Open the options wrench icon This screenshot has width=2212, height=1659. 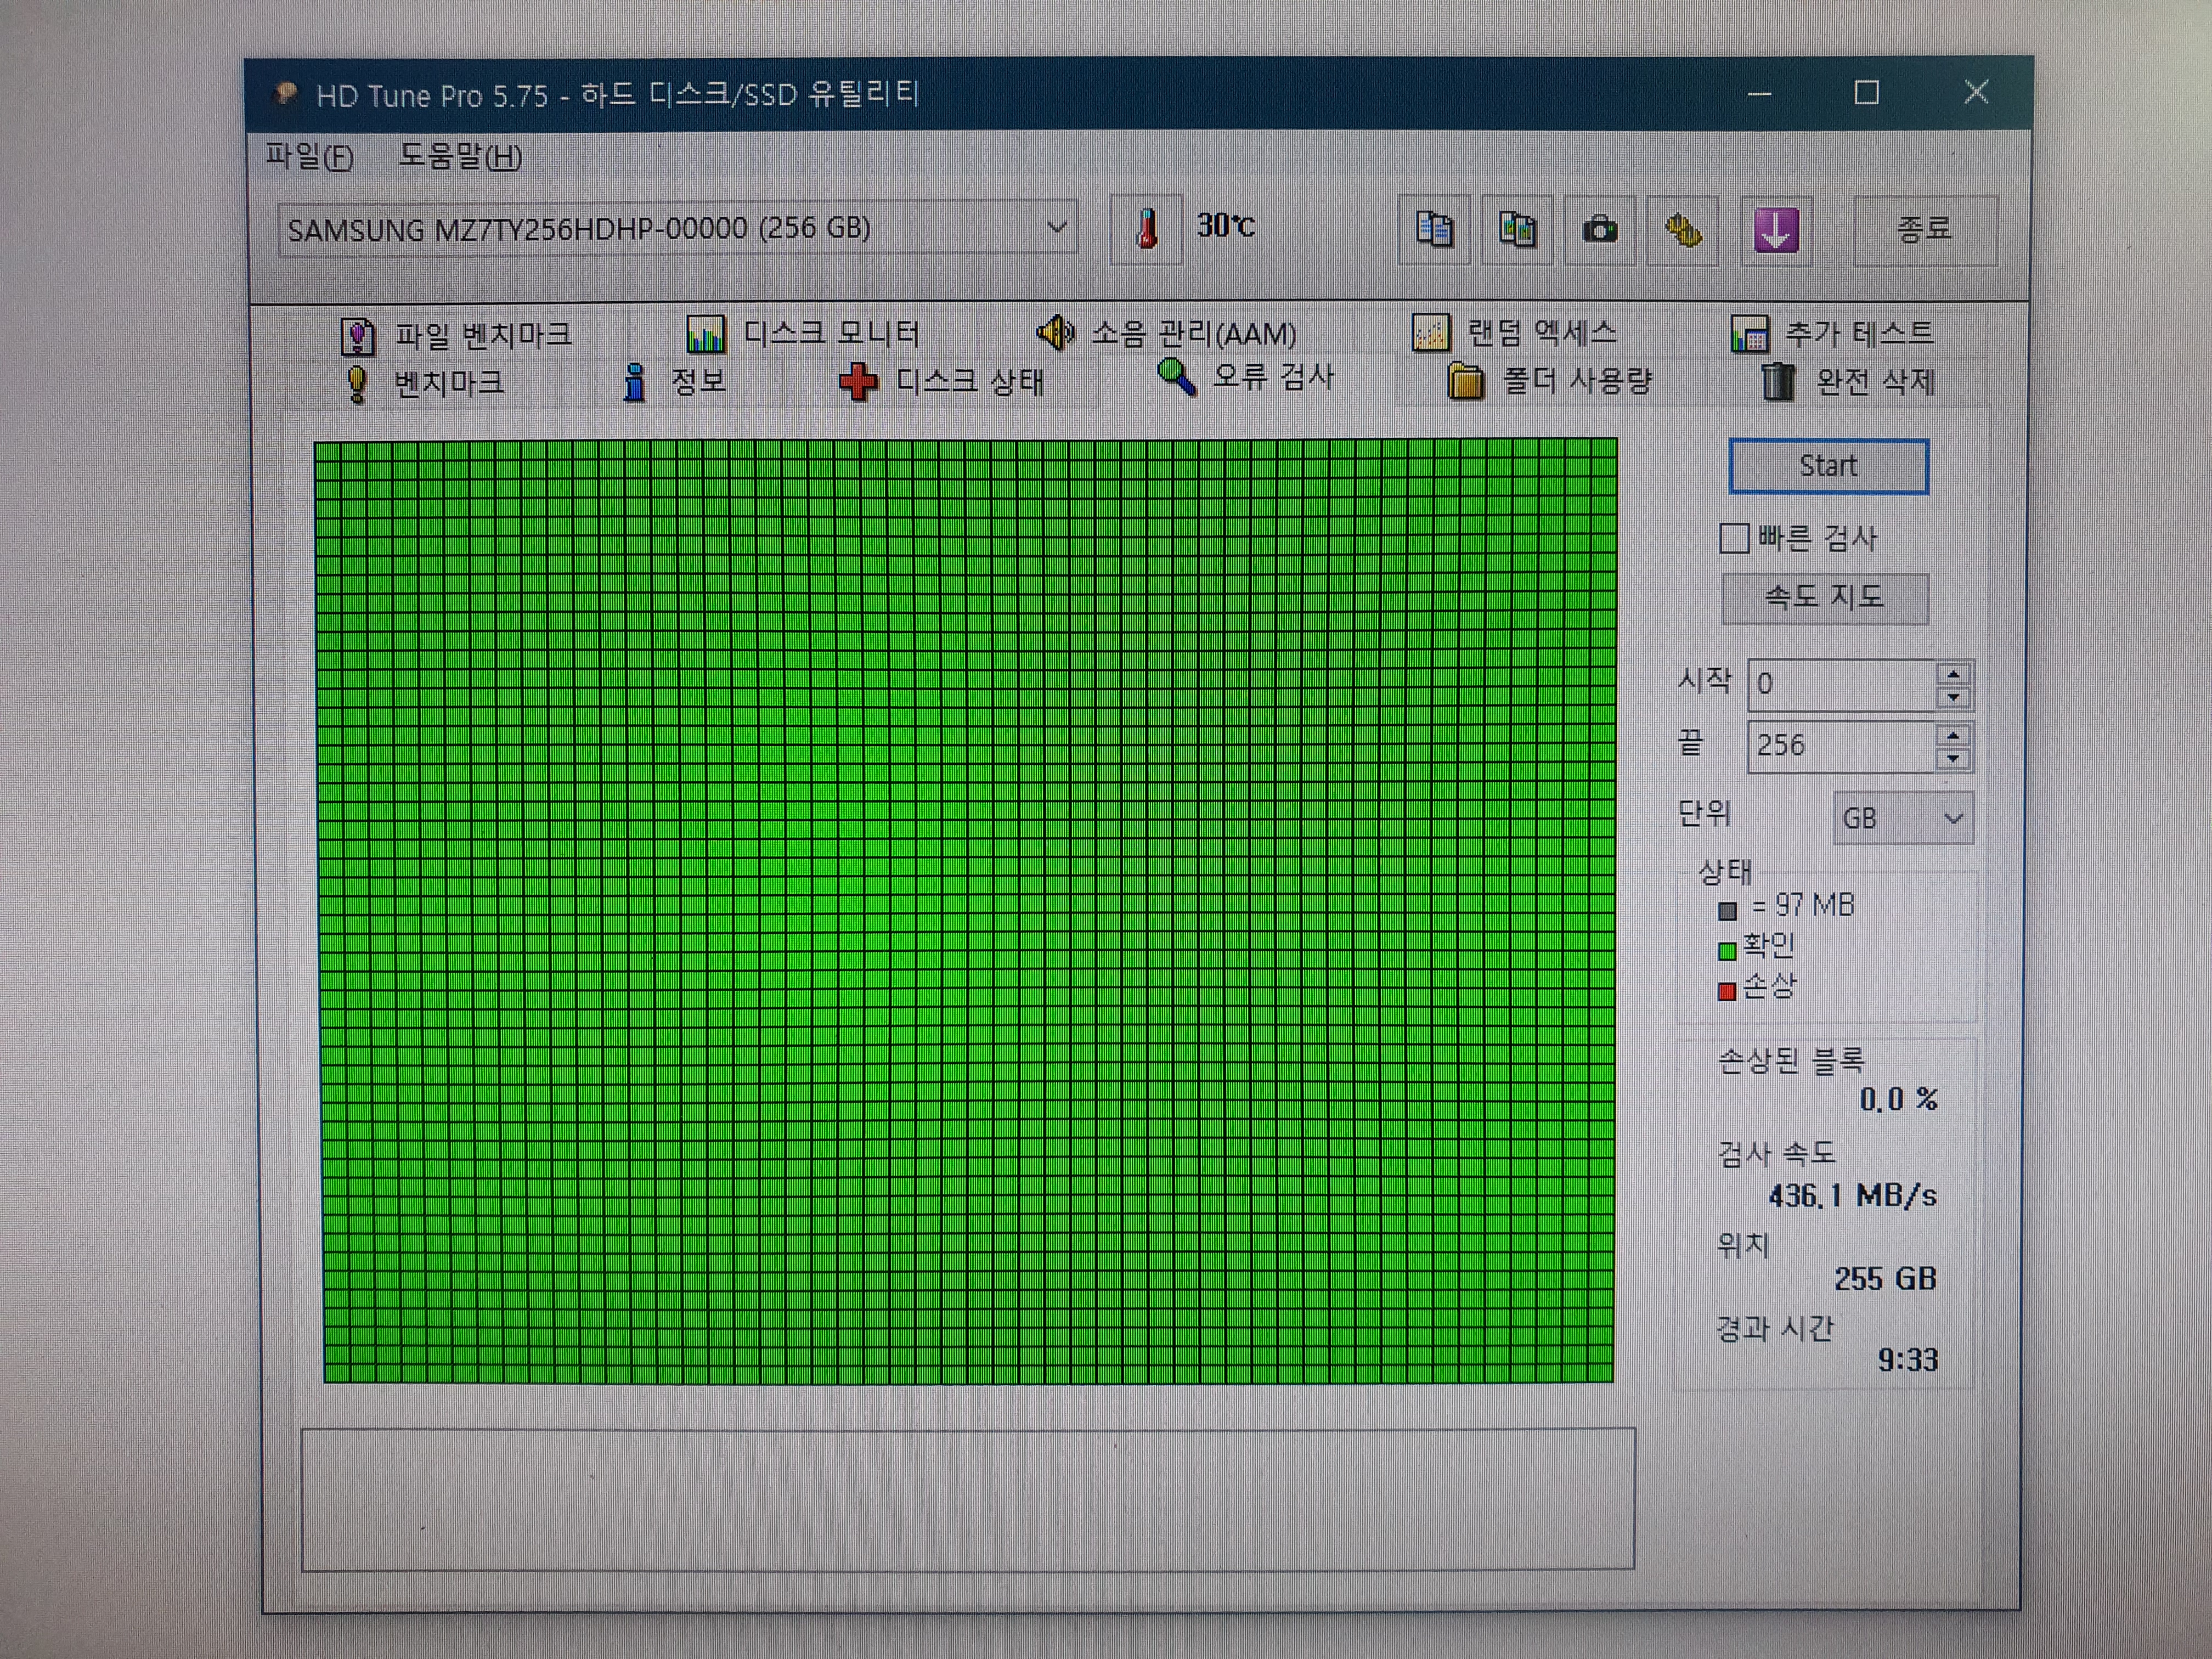1683,230
